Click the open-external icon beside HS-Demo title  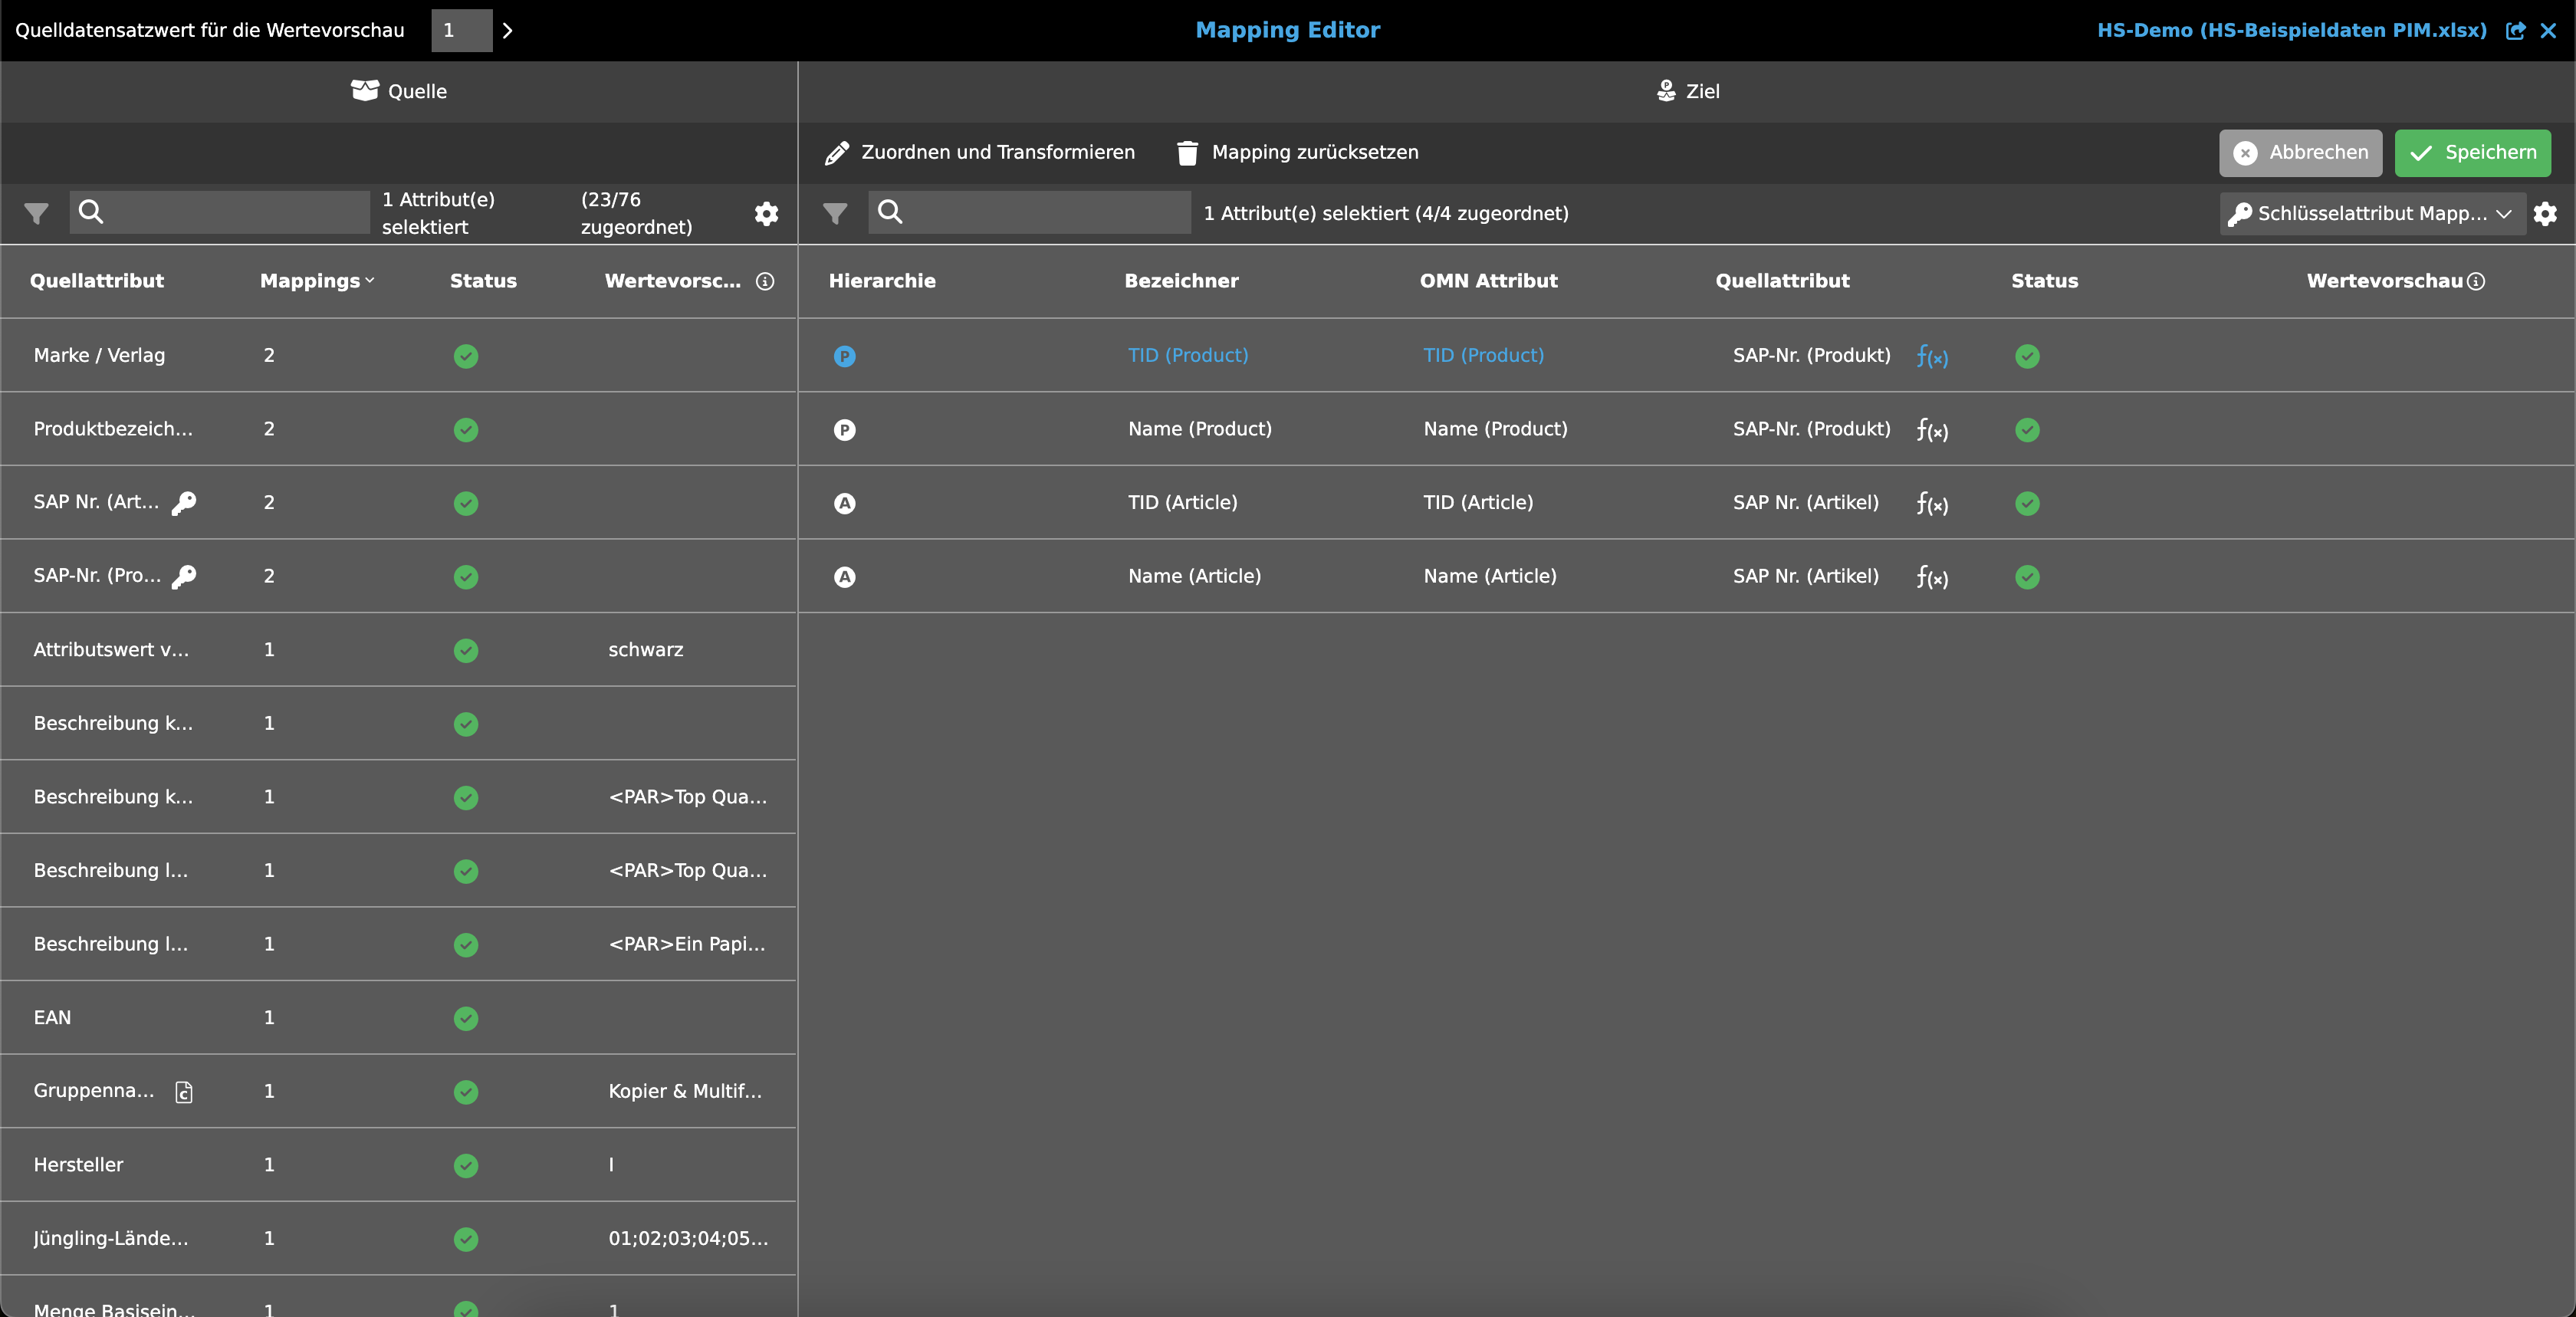pos(2515,30)
